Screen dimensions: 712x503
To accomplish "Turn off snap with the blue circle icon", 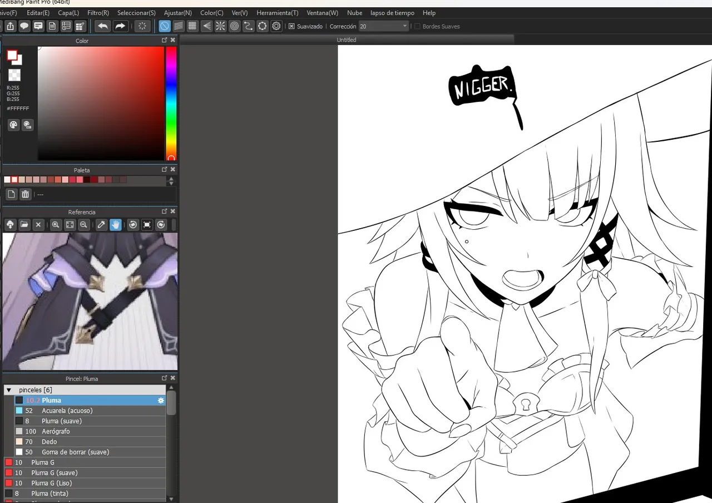I will [165, 26].
